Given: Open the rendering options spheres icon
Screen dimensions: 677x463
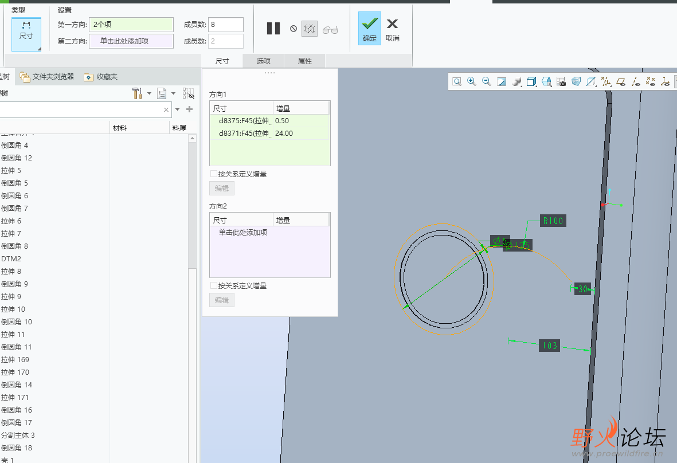Looking at the screenshot, I should (516, 81).
